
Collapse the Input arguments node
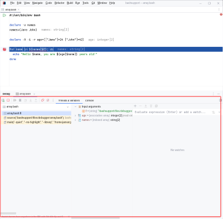pyautogui.click(x=75, y=106)
